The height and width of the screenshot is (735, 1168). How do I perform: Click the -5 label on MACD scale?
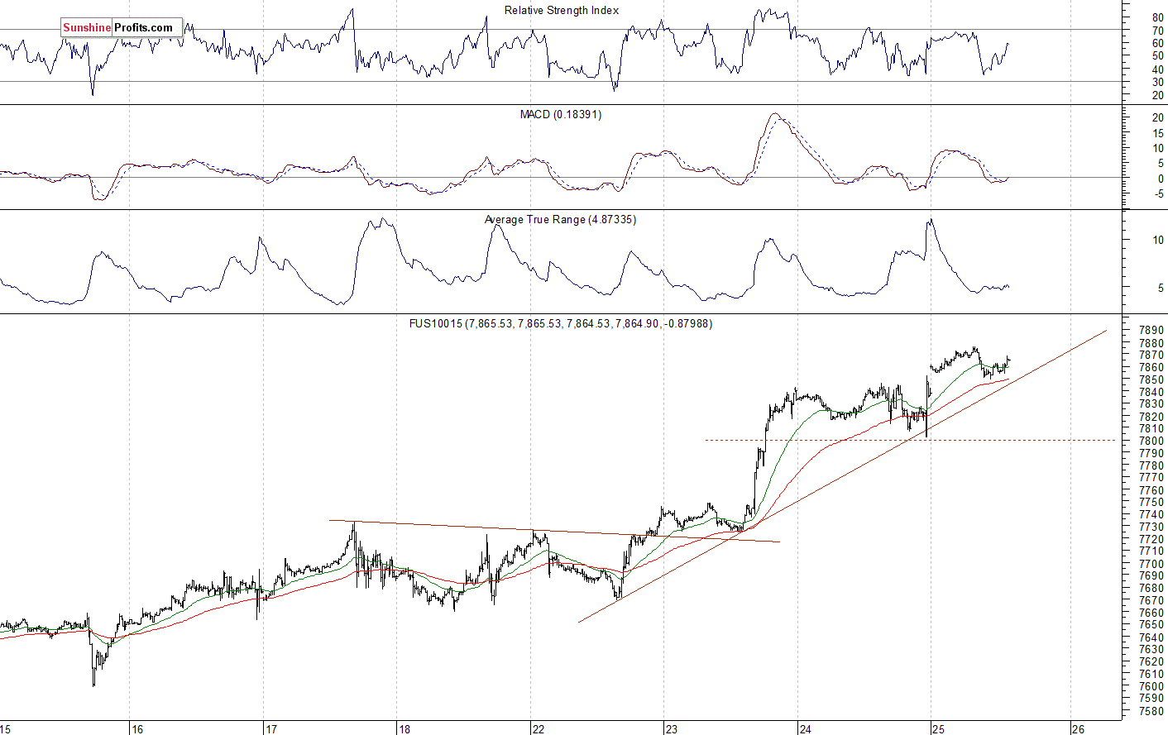pos(1159,194)
